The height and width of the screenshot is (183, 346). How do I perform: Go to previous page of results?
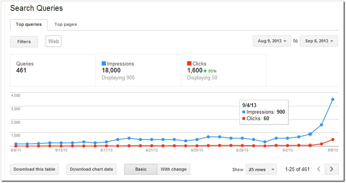click(319, 169)
